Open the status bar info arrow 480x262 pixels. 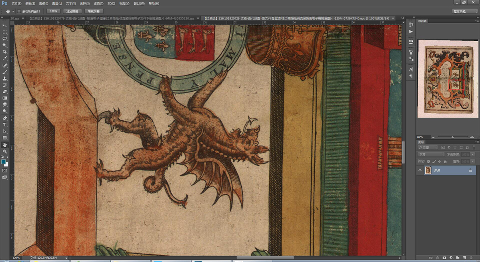click(67, 258)
